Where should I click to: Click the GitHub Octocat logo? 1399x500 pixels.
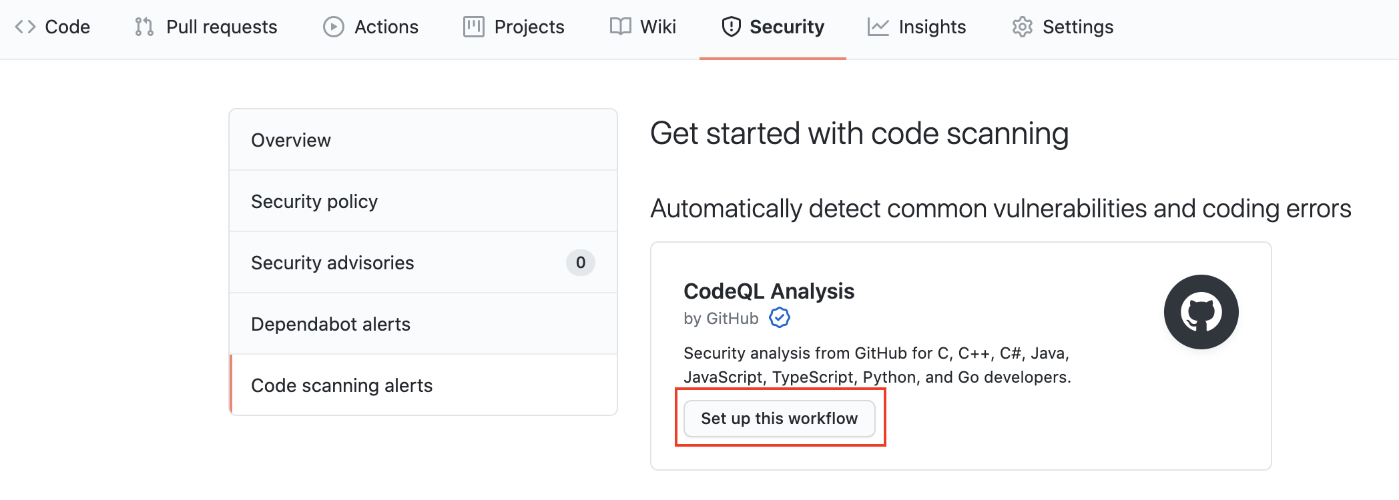(1201, 312)
